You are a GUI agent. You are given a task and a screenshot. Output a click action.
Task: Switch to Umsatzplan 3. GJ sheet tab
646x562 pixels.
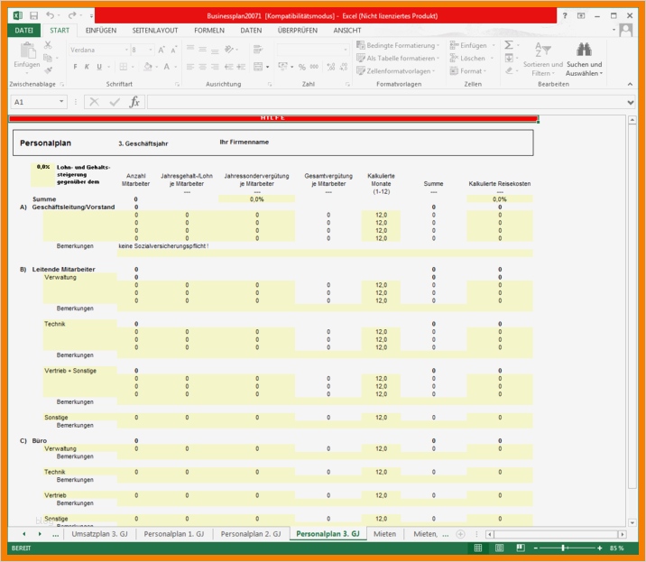99,534
